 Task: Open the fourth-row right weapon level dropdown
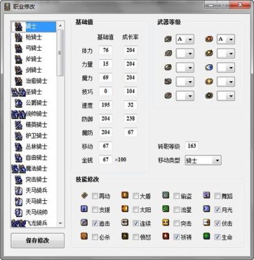click(225, 82)
